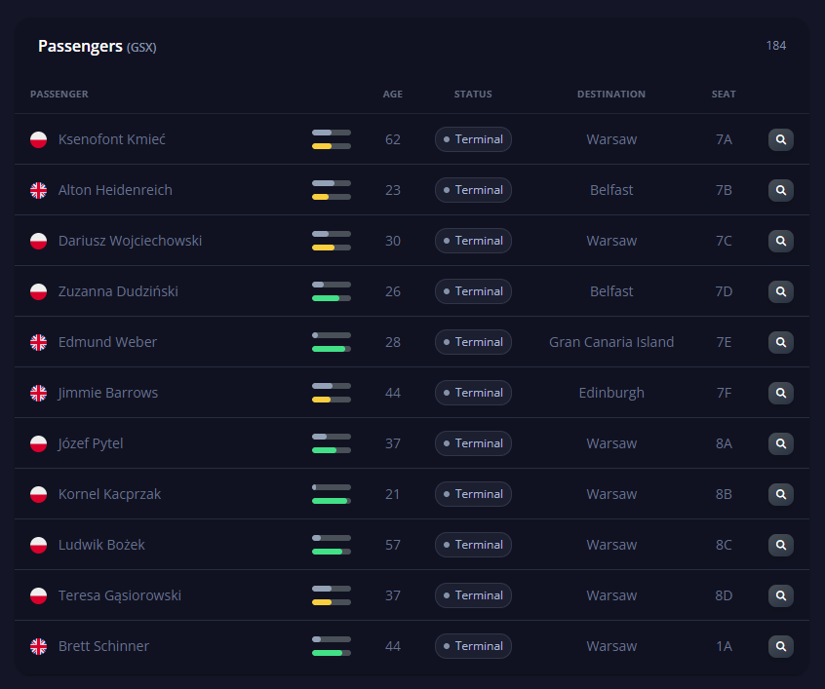Screen dimensions: 825x689
Task: Sort by the Age column header
Action: click(392, 95)
